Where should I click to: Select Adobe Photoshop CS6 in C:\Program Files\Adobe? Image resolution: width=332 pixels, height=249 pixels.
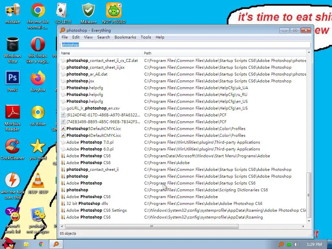[183, 163]
